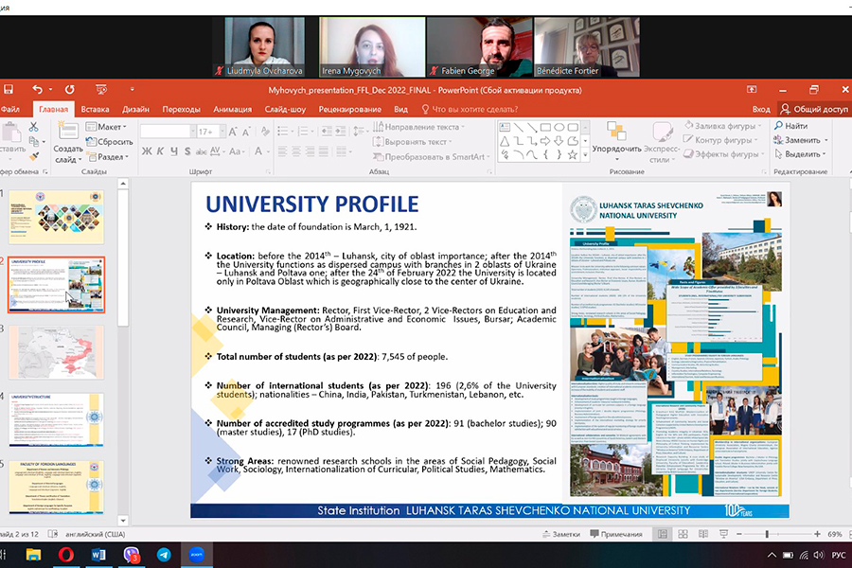852x568 pixels.
Task: Open the Макет layout dropdown
Action: [x=110, y=127]
